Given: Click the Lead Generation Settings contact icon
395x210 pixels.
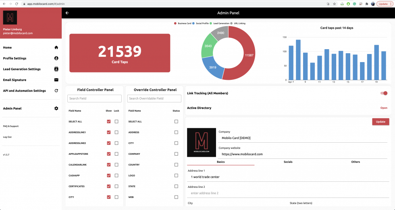Looking at the screenshot, I should pyautogui.click(x=56, y=69).
